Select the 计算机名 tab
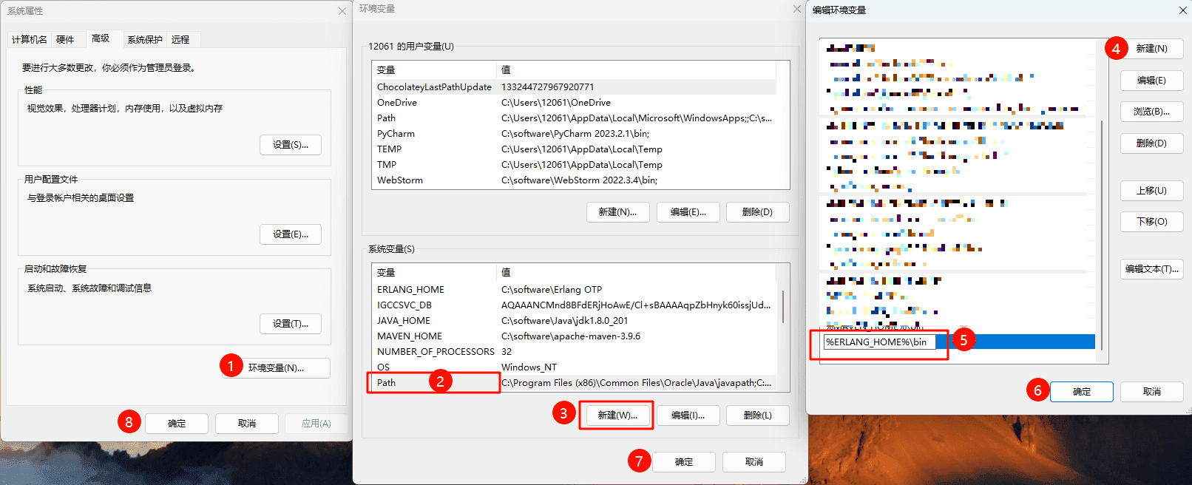 pos(30,39)
